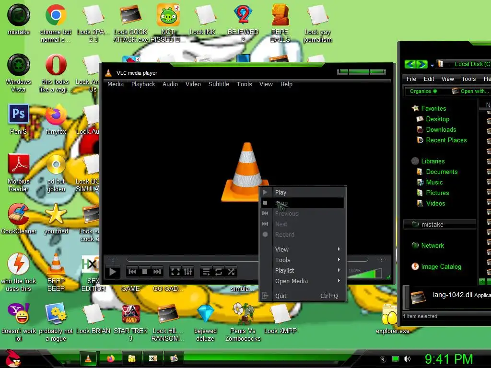
Task: Select the furryfox Firefox desktop icon
Action: coord(56,119)
